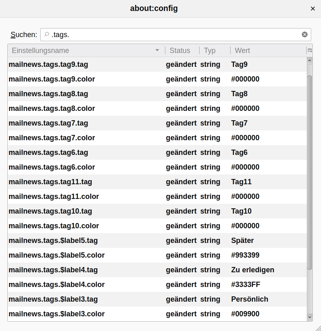Toggle sort arrow on Einstellungsname column
The height and width of the screenshot is (331, 321).
point(157,51)
